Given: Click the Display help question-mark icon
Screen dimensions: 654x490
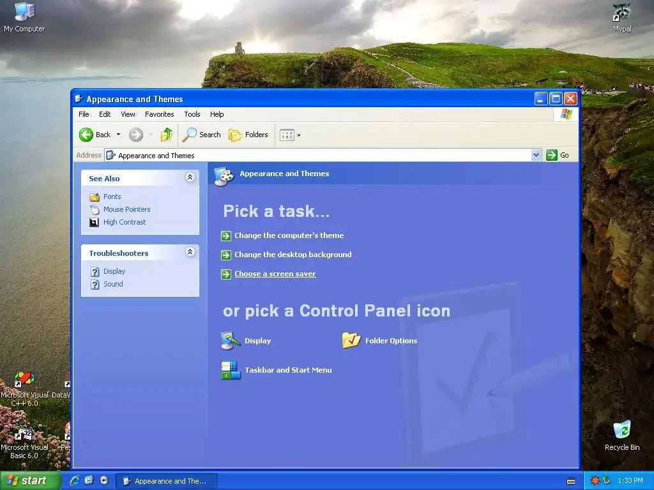Looking at the screenshot, I should (95, 272).
